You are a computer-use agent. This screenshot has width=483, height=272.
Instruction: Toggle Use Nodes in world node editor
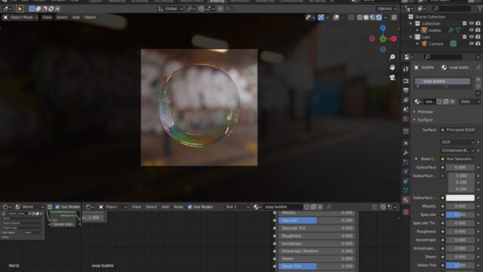(x=57, y=207)
